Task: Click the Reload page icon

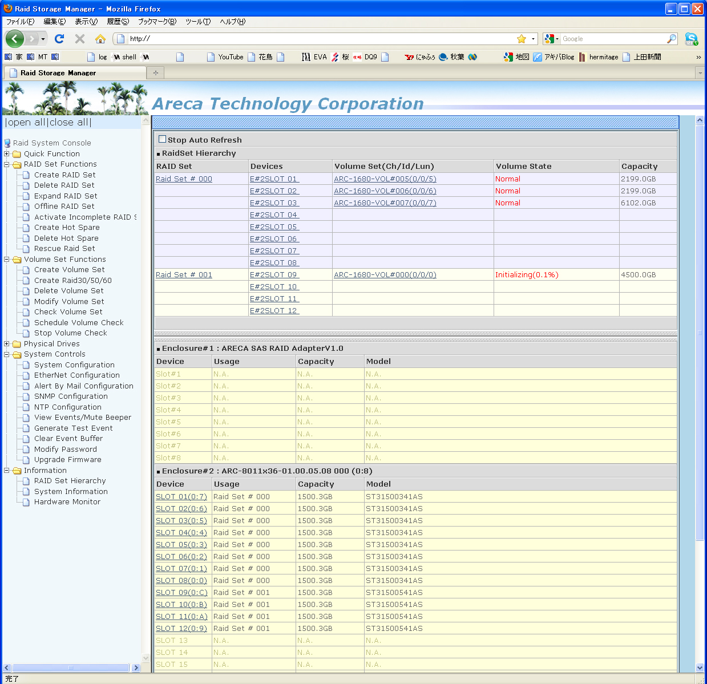Action: [x=59, y=39]
